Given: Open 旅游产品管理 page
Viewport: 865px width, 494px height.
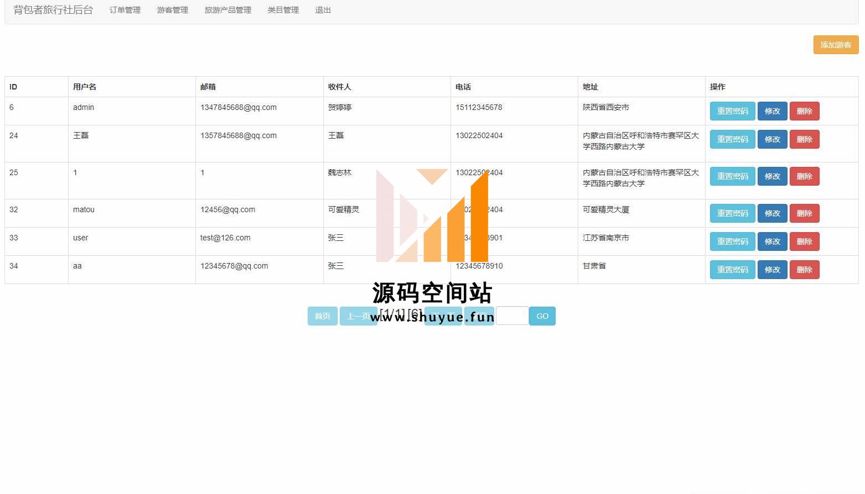Looking at the screenshot, I should [x=227, y=10].
